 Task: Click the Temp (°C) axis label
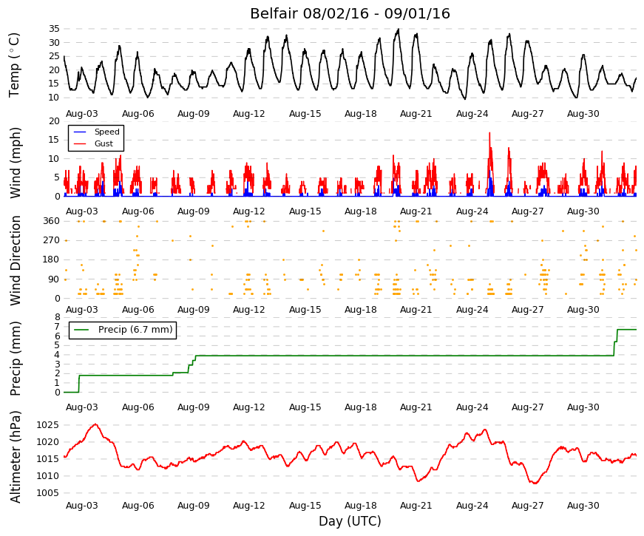(x=14, y=65)
